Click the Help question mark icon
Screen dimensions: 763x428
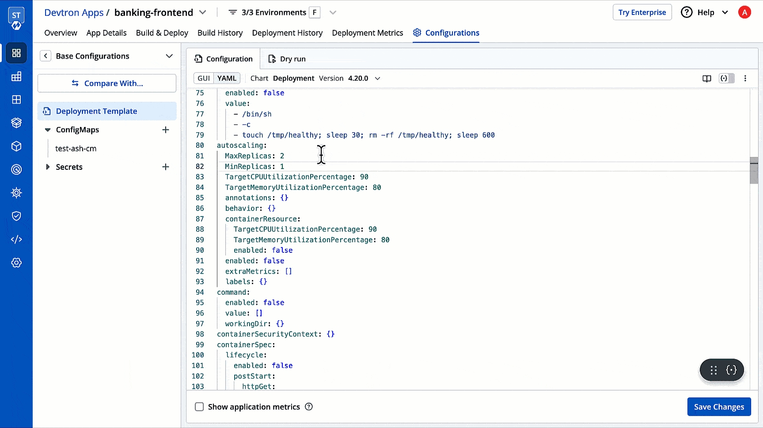[x=686, y=12]
